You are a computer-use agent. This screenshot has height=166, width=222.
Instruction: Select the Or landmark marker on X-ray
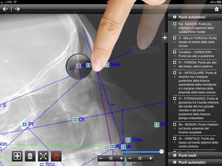pos(75,119)
